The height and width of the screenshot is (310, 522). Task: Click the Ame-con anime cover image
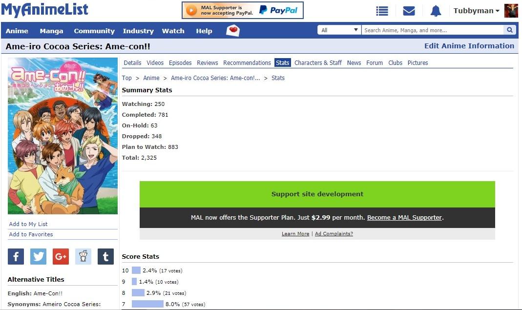coord(63,136)
